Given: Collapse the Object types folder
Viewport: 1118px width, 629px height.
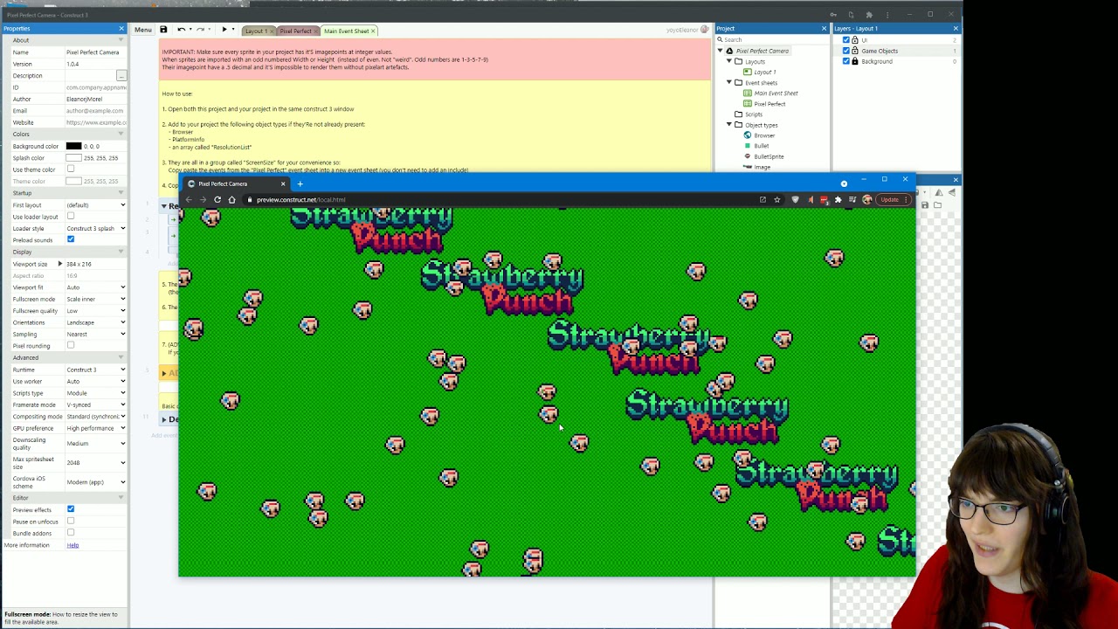Looking at the screenshot, I should (729, 125).
